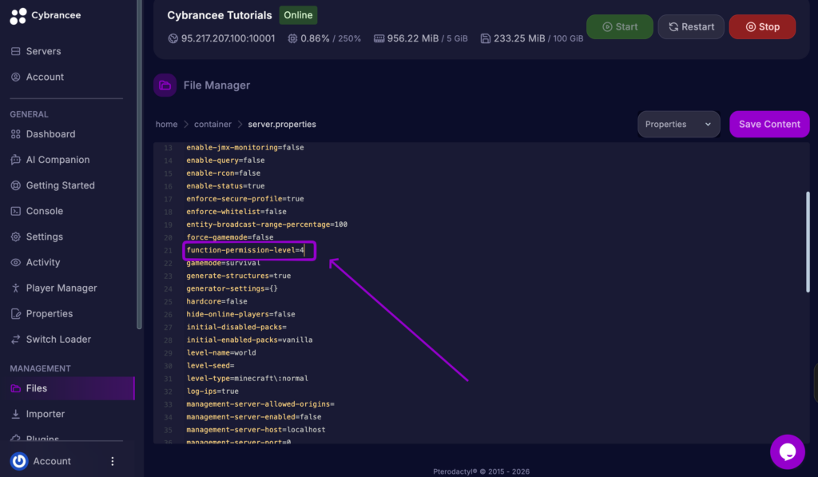Click the Dashboard grid icon
This screenshot has width=818, height=477.
[16, 134]
